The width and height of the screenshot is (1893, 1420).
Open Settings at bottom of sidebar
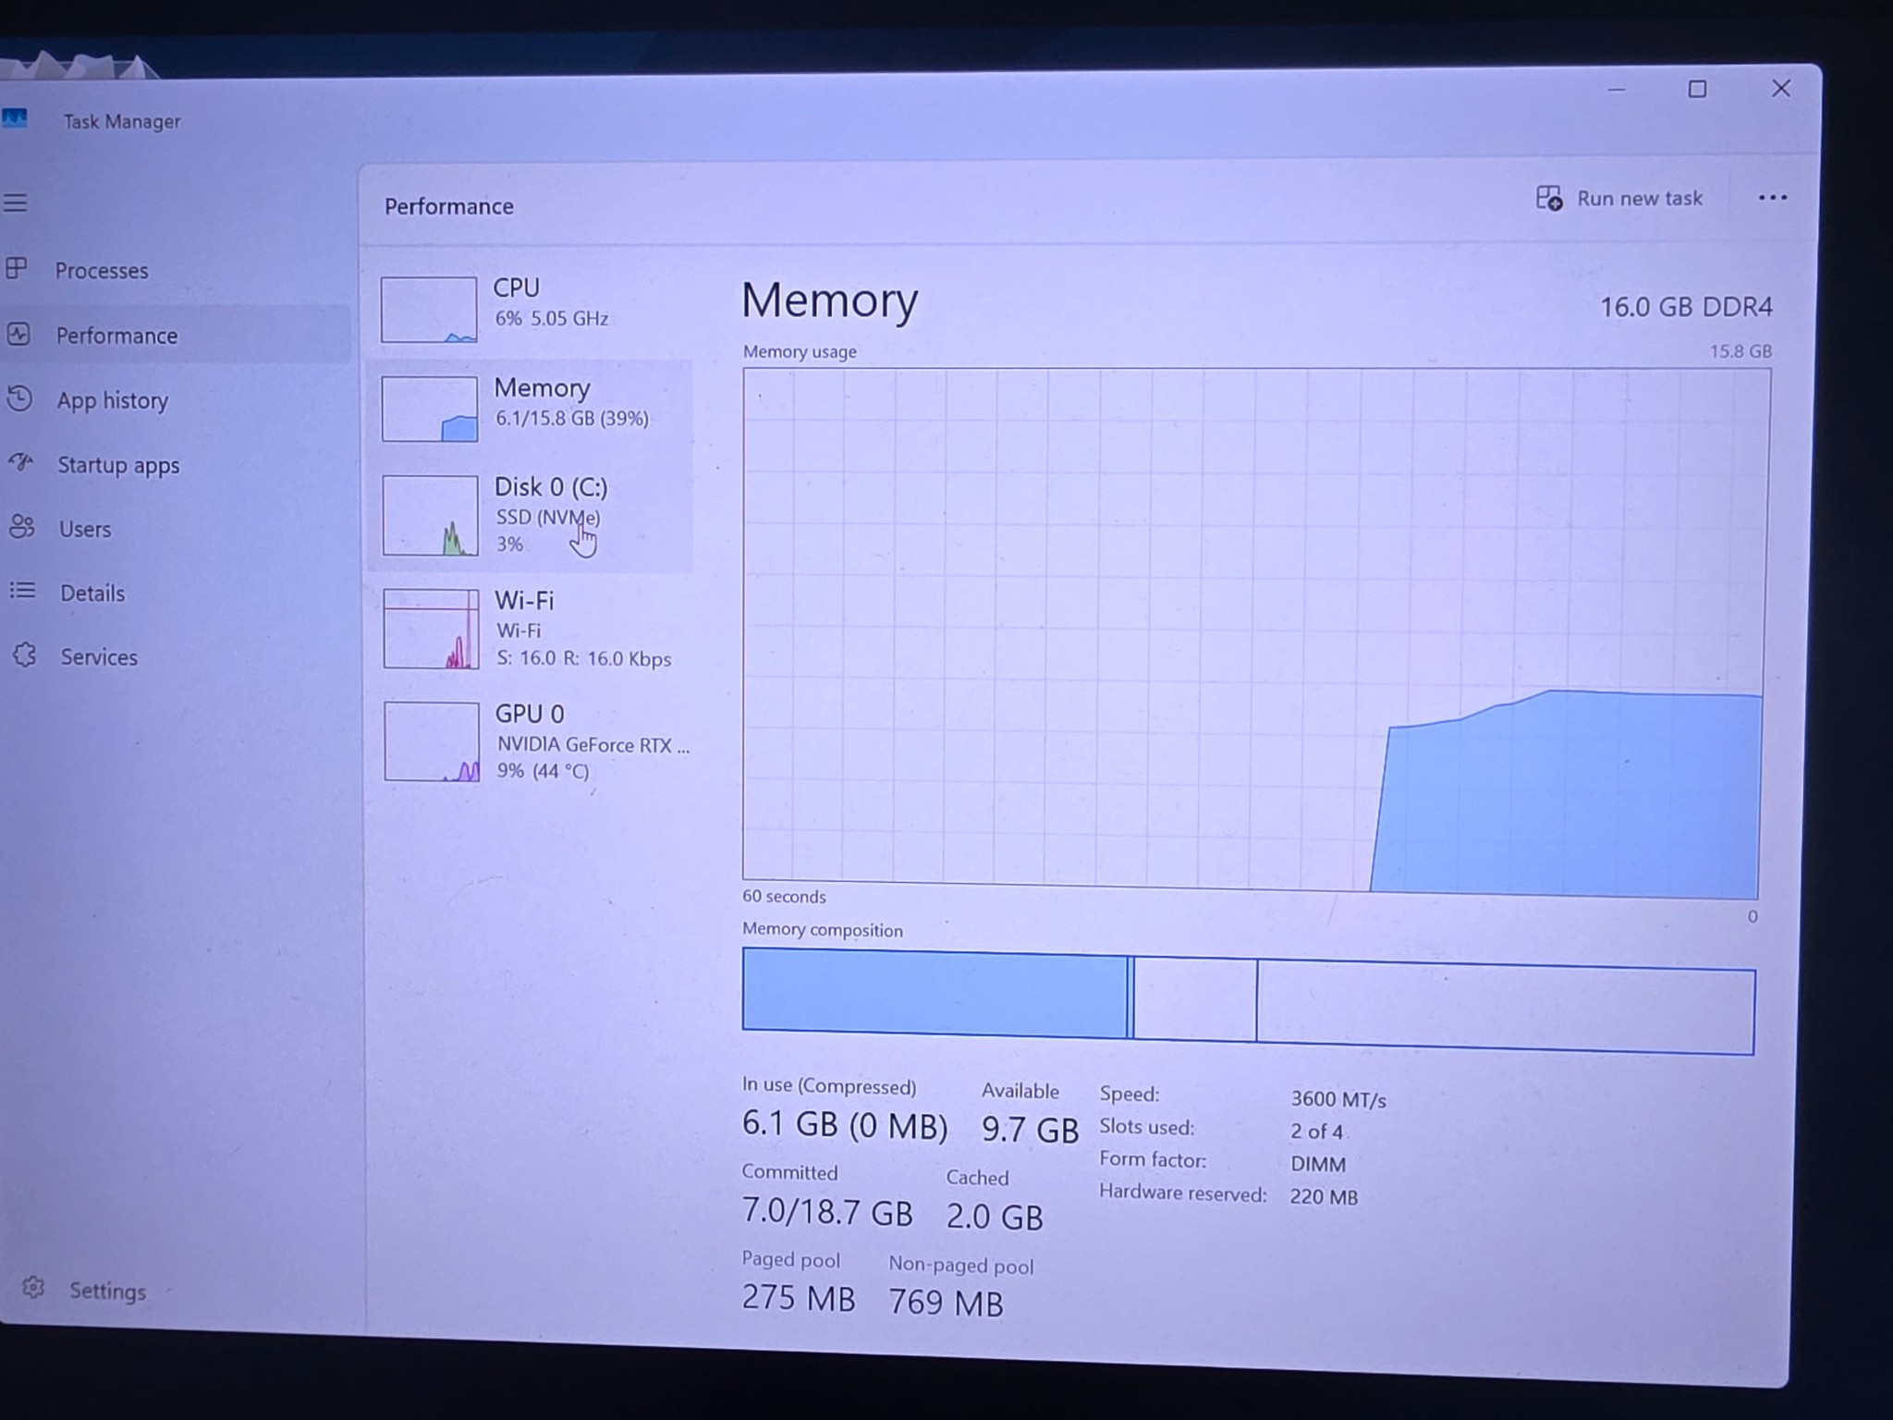pos(107,1291)
